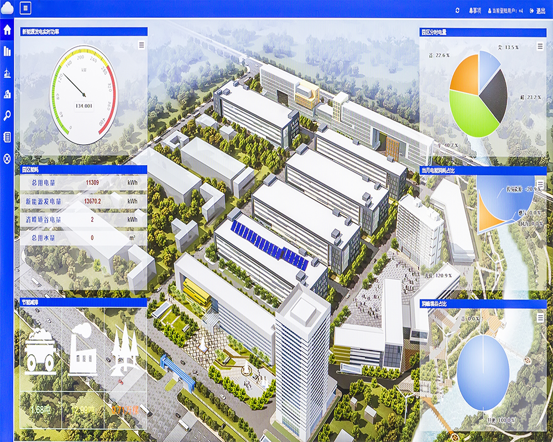Click the 当月电能消耗占比 panel title
This screenshot has height=442, width=553.
(438, 171)
